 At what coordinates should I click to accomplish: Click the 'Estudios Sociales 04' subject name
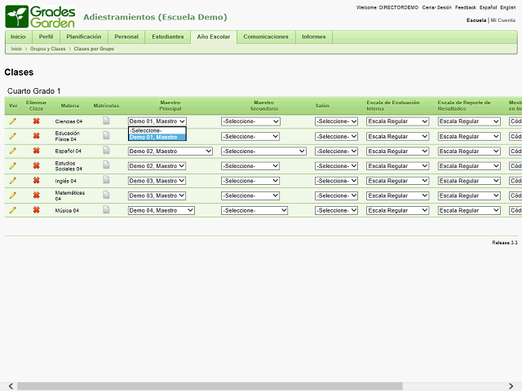69,166
